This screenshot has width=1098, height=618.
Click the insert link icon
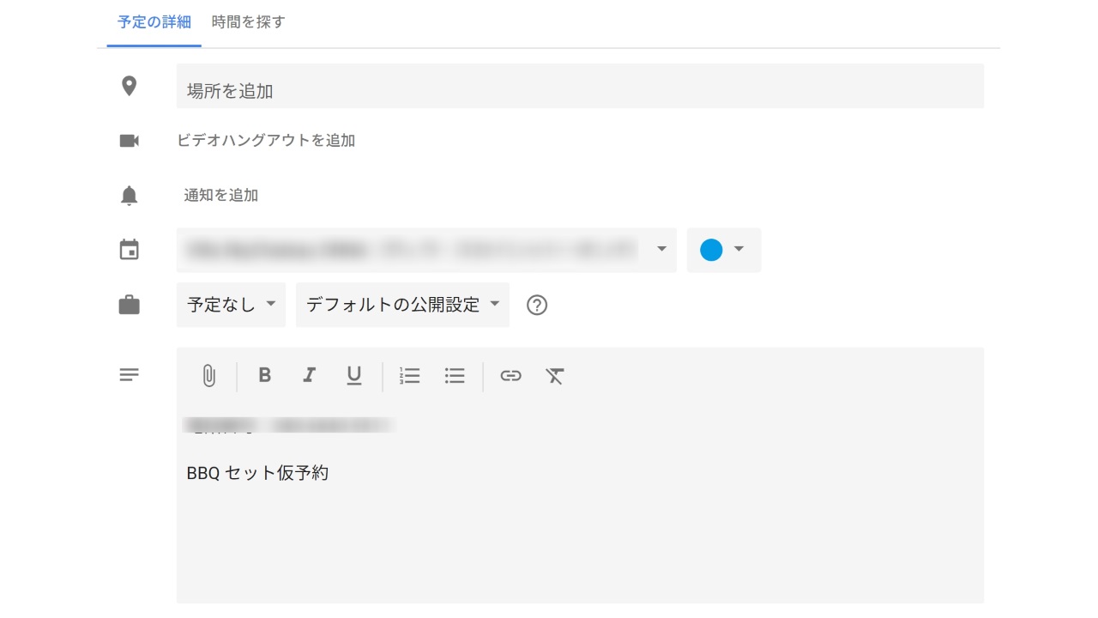tap(510, 376)
